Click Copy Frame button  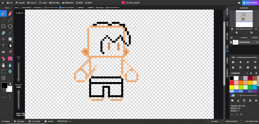pos(35,121)
